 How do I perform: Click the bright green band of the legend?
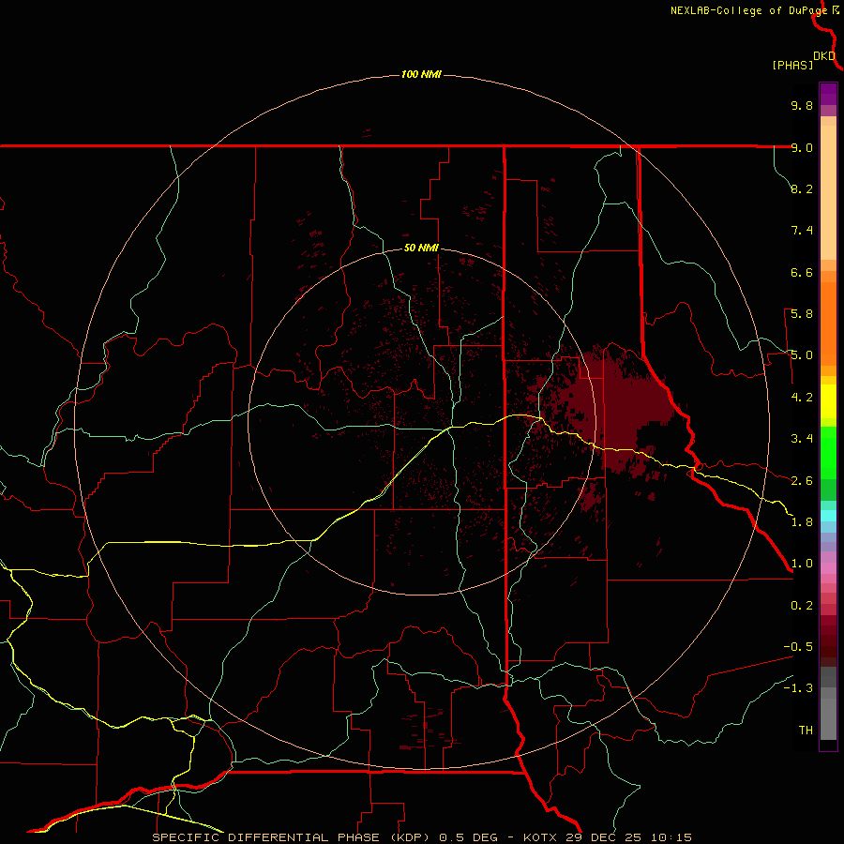[x=828, y=452]
